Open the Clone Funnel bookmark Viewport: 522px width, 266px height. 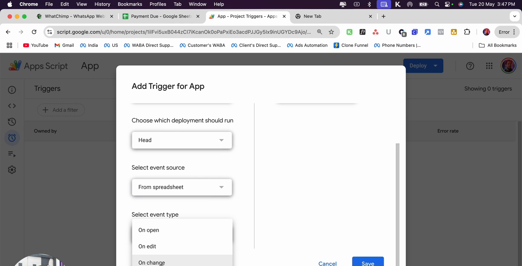coord(351,45)
